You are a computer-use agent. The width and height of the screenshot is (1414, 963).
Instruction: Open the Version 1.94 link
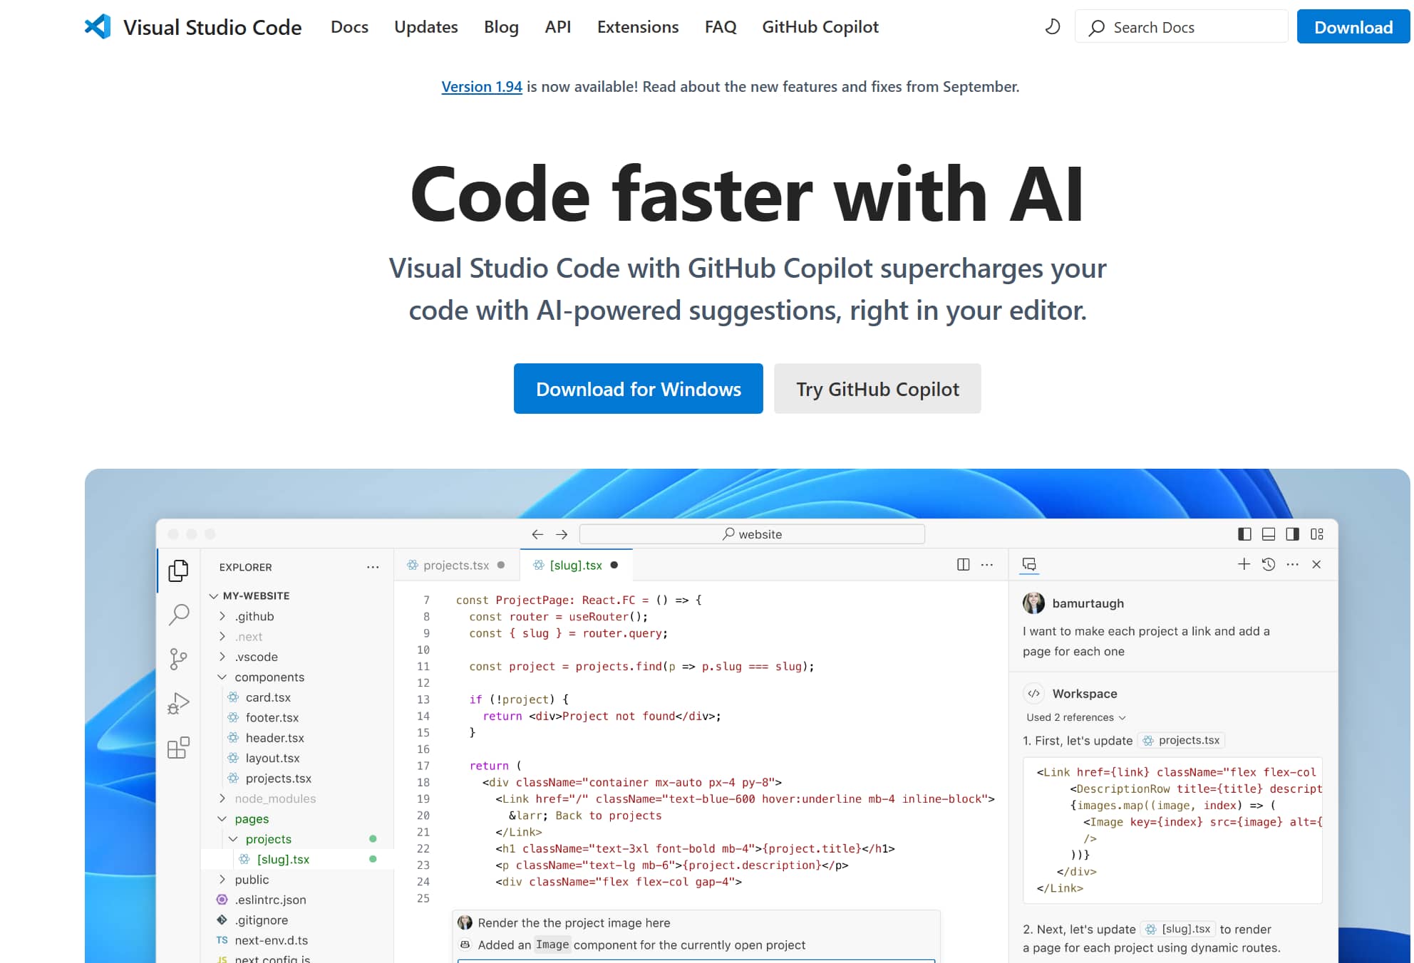coord(481,87)
